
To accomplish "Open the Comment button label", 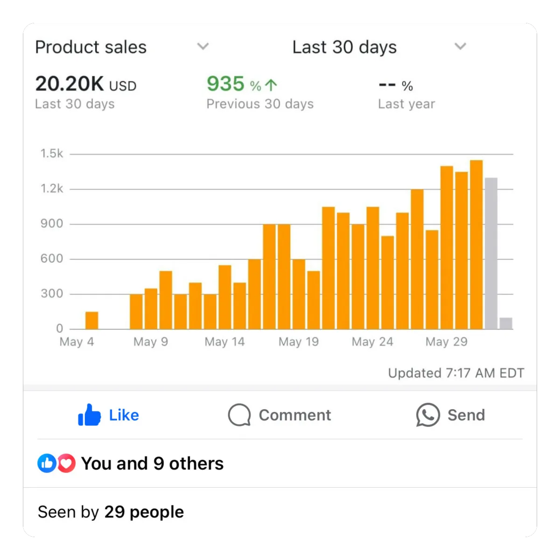I will (x=295, y=415).
